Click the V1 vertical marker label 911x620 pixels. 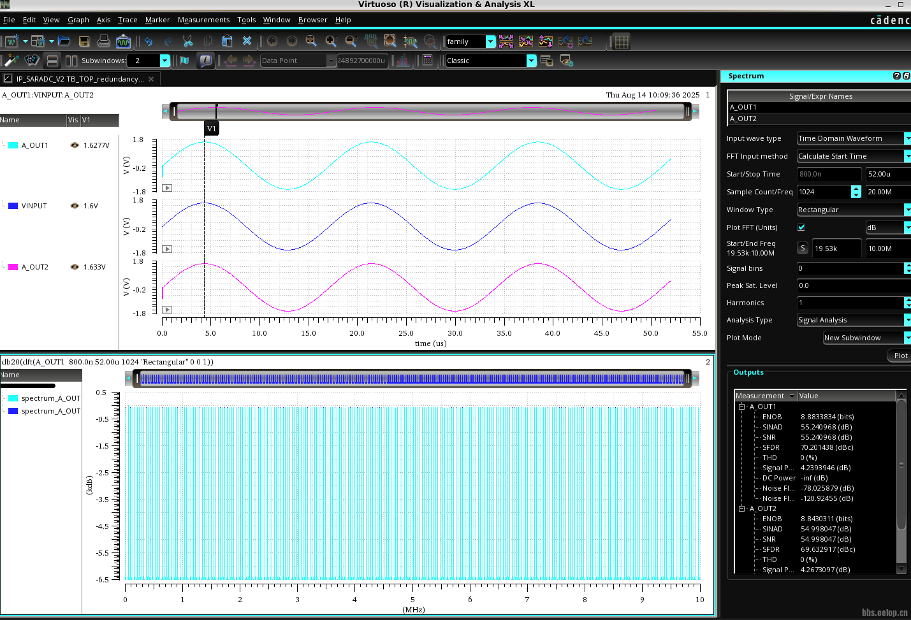tap(212, 128)
